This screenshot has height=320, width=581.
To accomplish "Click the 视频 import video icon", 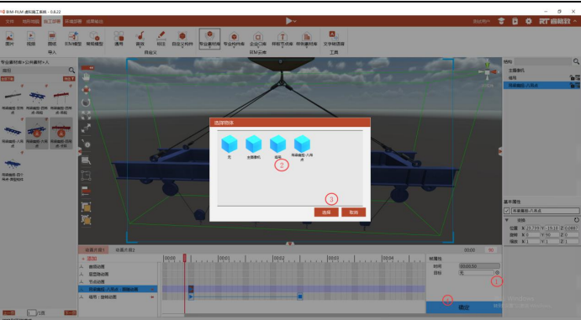I will 31,38.
